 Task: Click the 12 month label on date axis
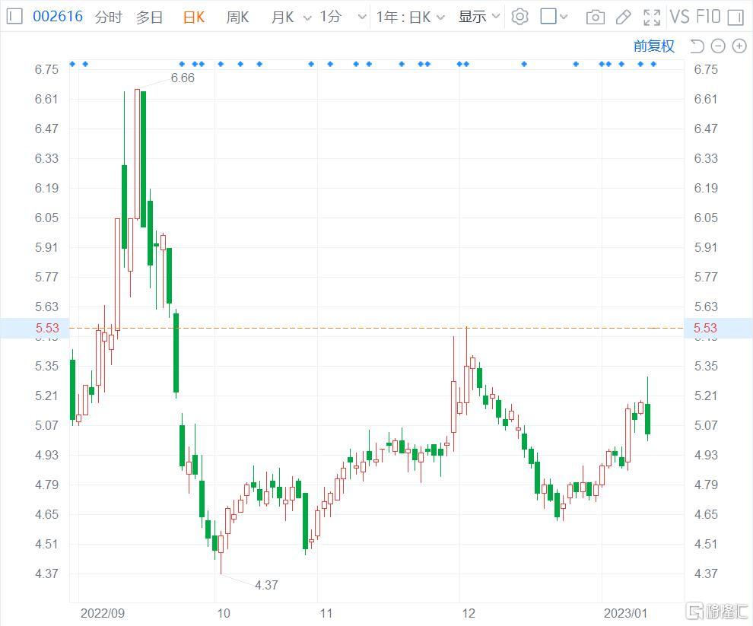tap(469, 614)
